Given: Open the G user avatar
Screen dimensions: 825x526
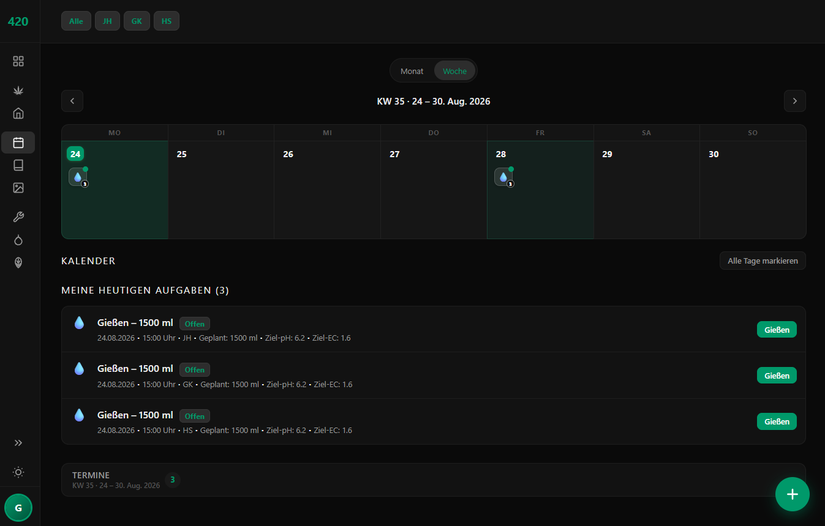Looking at the screenshot, I should (18, 508).
